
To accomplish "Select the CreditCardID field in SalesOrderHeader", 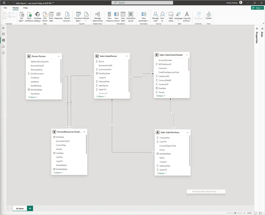I will tap(164, 76).
